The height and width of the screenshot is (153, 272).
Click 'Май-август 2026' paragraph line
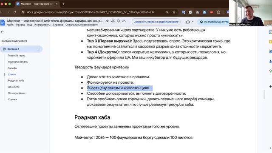pyautogui.click(x=133, y=138)
